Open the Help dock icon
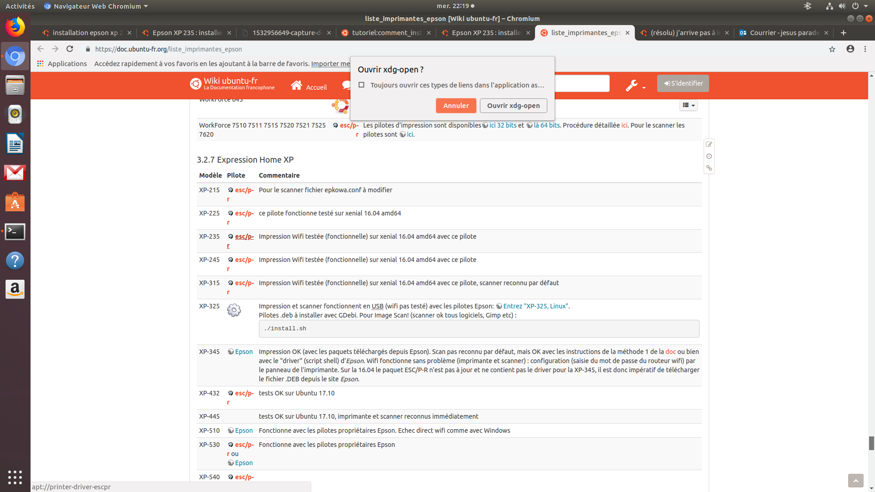The height and width of the screenshot is (492, 875). click(x=15, y=261)
